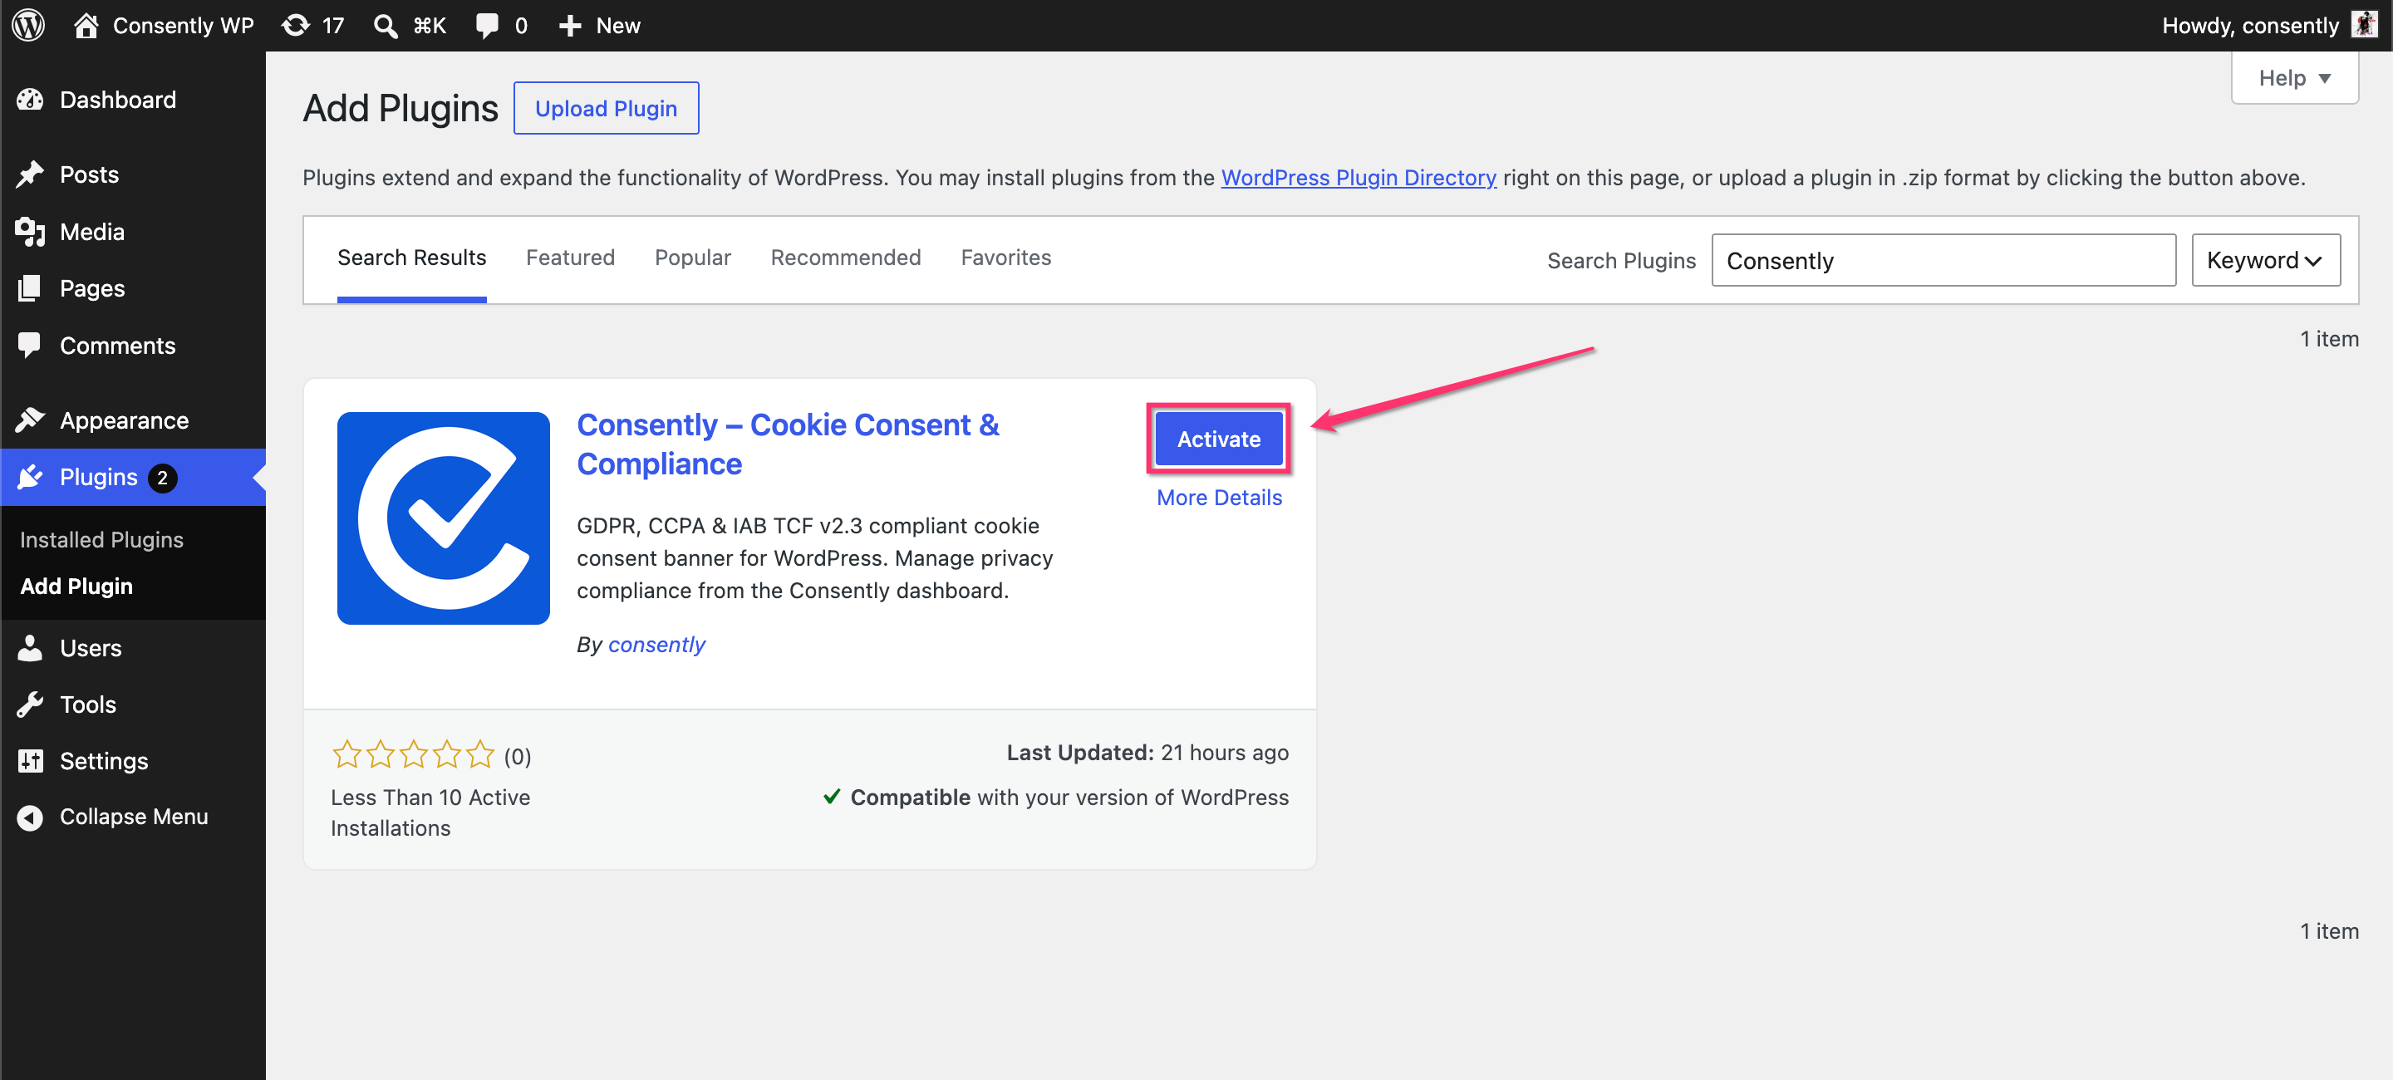Click the Pages icon in sidebar
The width and height of the screenshot is (2393, 1080).
pyautogui.click(x=30, y=288)
